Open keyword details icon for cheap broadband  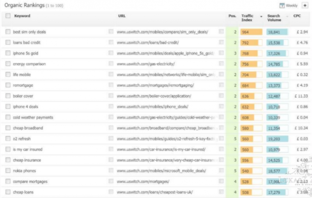click(x=111, y=127)
